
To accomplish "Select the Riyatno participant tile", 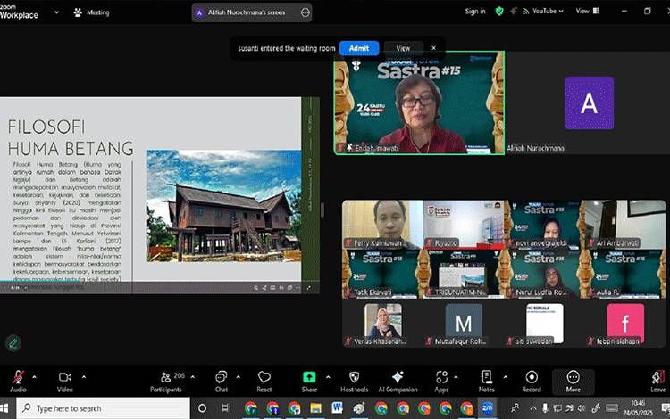I will pyautogui.click(x=464, y=224).
